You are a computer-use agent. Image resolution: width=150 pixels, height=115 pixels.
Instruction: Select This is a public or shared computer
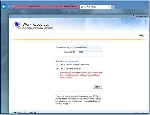pos(57,65)
